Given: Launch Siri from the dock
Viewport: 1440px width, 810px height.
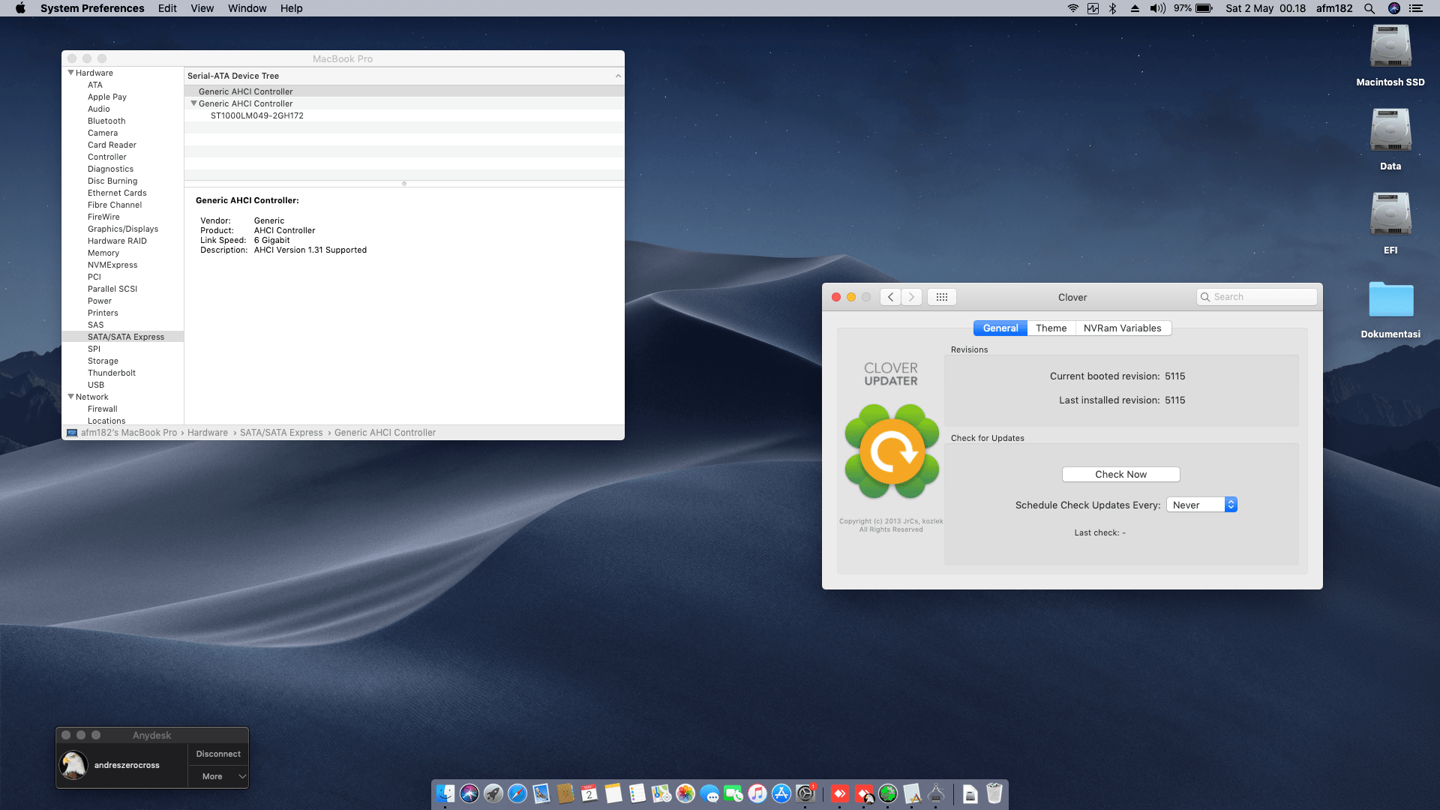Looking at the screenshot, I should click(x=469, y=793).
